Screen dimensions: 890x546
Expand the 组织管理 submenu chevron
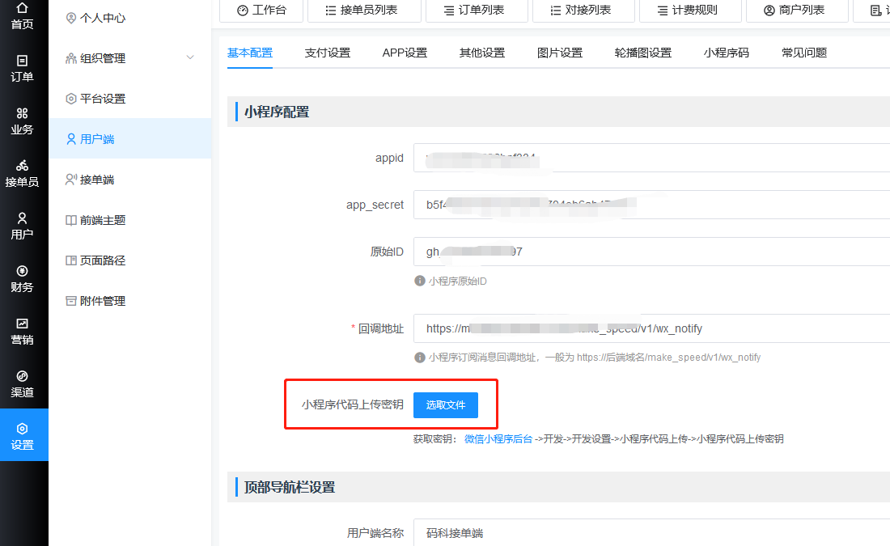[190, 58]
